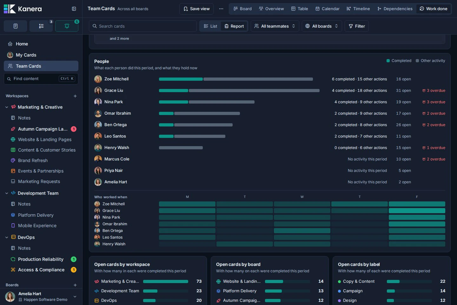The width and height of the screenshot is (457, 305).
Task: Switch to Report mode
Action: pos(234,26)
